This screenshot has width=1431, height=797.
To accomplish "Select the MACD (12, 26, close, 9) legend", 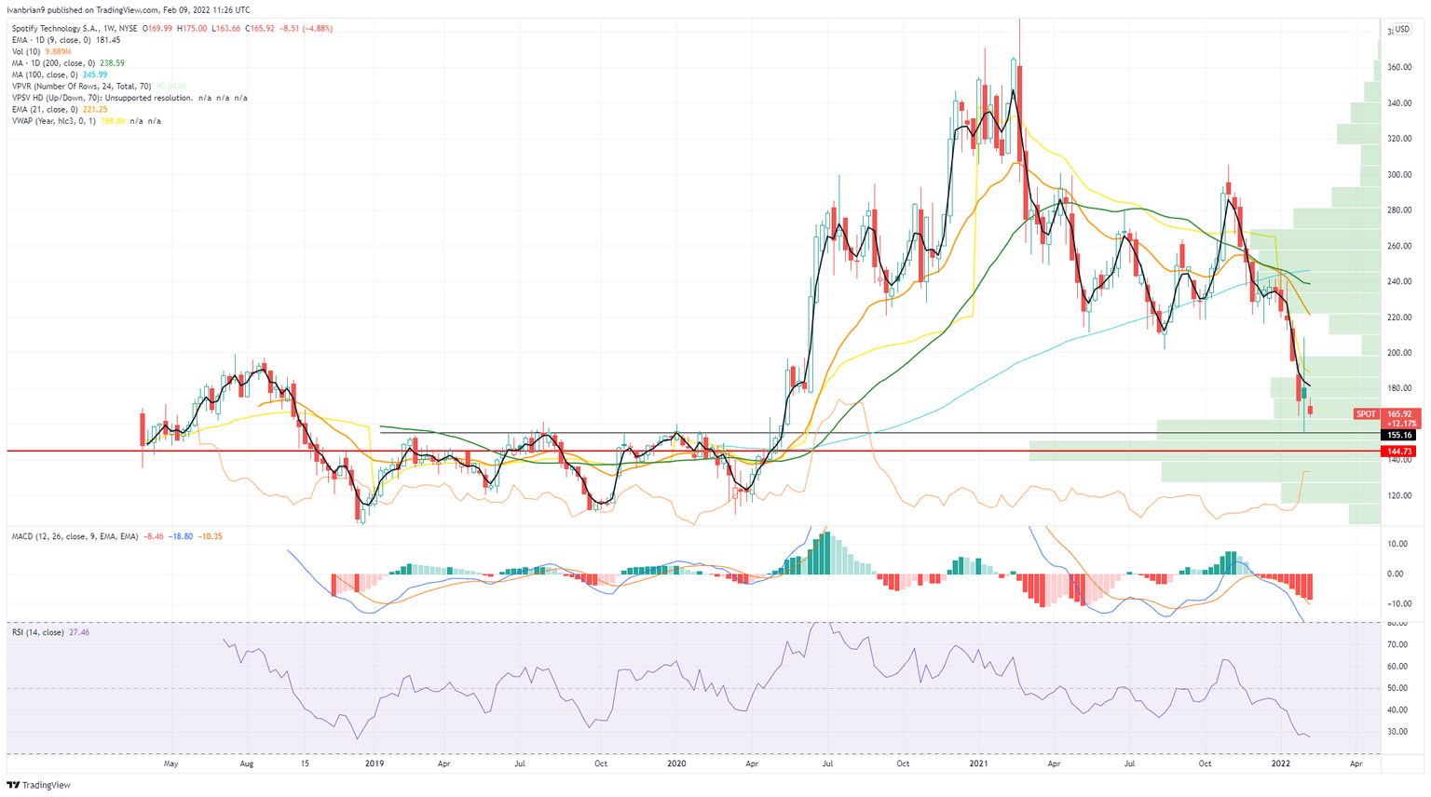I will coord(75,536).
